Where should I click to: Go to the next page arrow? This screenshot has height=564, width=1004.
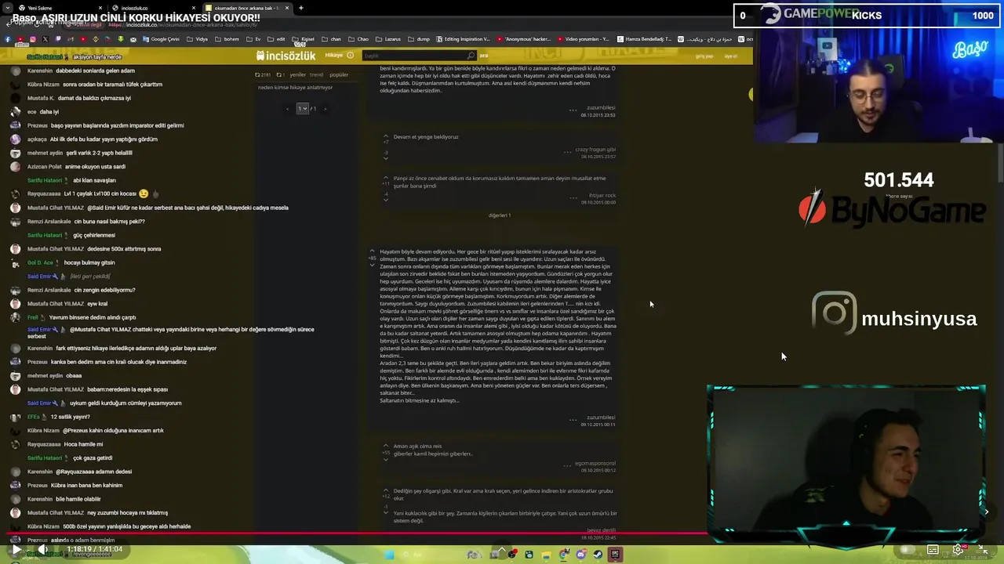[x=325, y=108]
